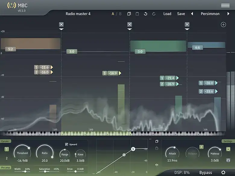Open settings gear icon

[223, 172]
